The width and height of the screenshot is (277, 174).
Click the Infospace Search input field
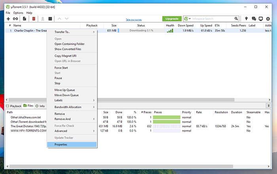212,19
